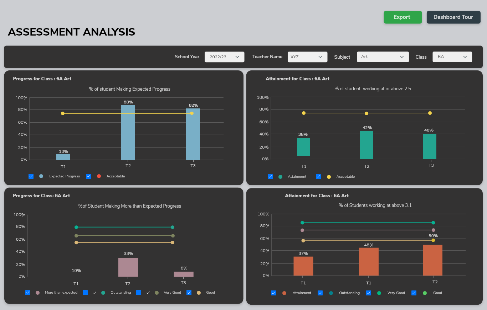487x310 pixels.
Task: Click orange Attainment legend dot in above 3.1 chart
Action: [284, 293]
